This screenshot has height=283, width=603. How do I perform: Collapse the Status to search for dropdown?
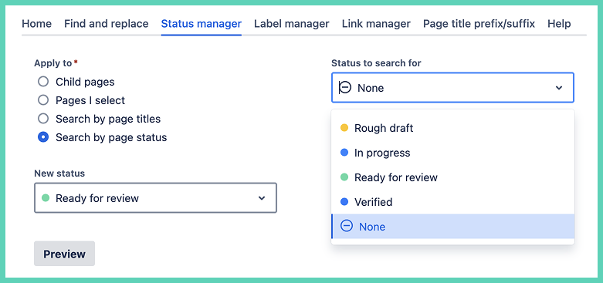click(452, 88)
